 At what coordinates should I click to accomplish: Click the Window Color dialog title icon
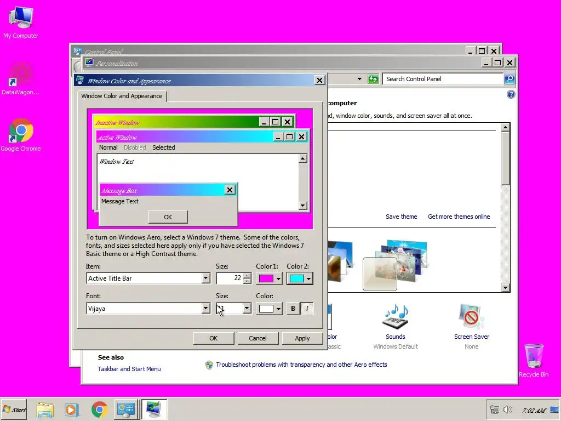tap(80, 80)
